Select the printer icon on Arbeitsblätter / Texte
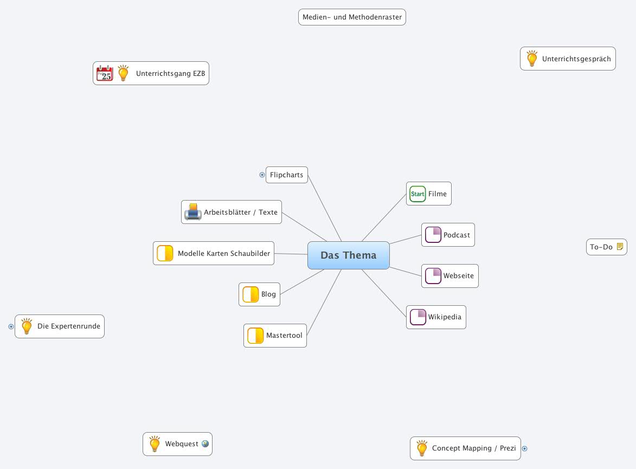Screen dimensions: 636x469 point(193,212)
